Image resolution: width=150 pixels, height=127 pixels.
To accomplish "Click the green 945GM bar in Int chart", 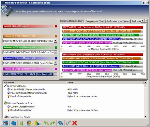I will pyautogui.click(x=100, y=35).
